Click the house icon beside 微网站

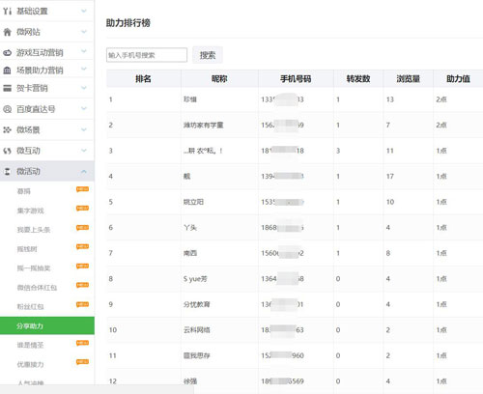[x=7, y=32]
